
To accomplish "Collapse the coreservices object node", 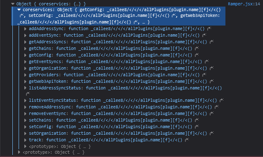I will click(19, 10).
